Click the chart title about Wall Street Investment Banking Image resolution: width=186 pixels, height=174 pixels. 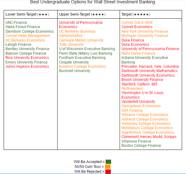pyautogui.click(x=93, y=2)
